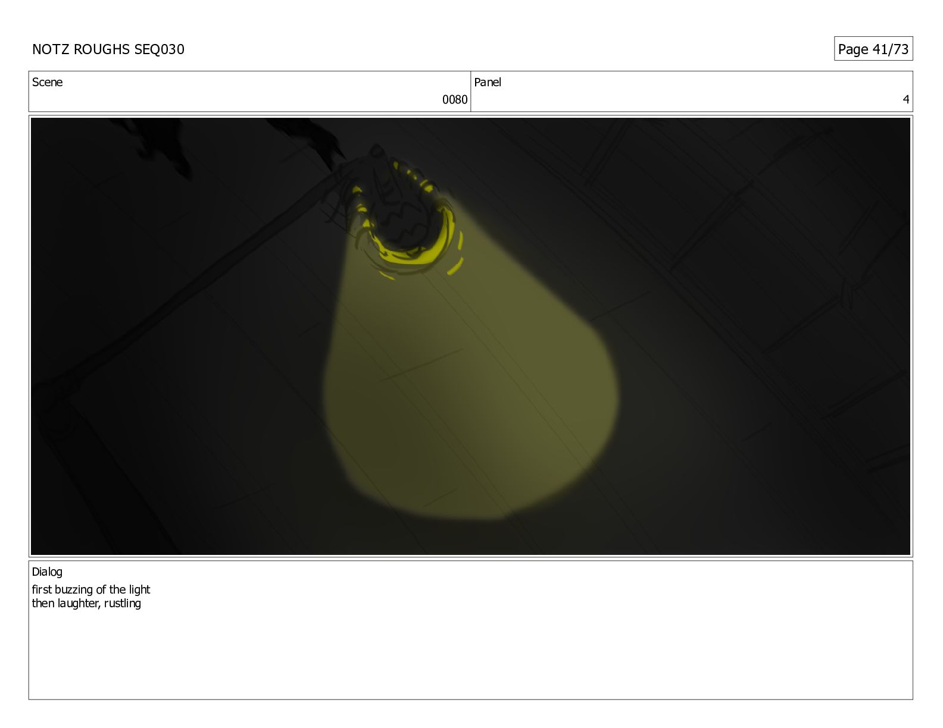Click the 'Dialog' label
The image size is (943, 728).
(x=47, y=572)
